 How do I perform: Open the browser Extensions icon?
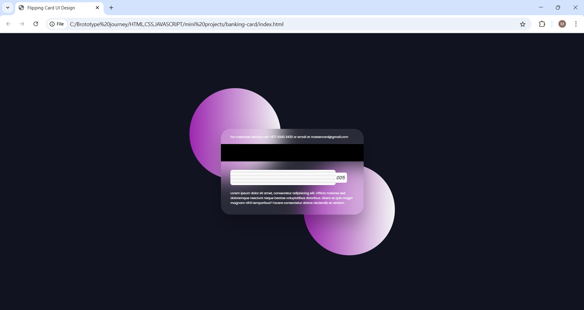coord(543,24)
